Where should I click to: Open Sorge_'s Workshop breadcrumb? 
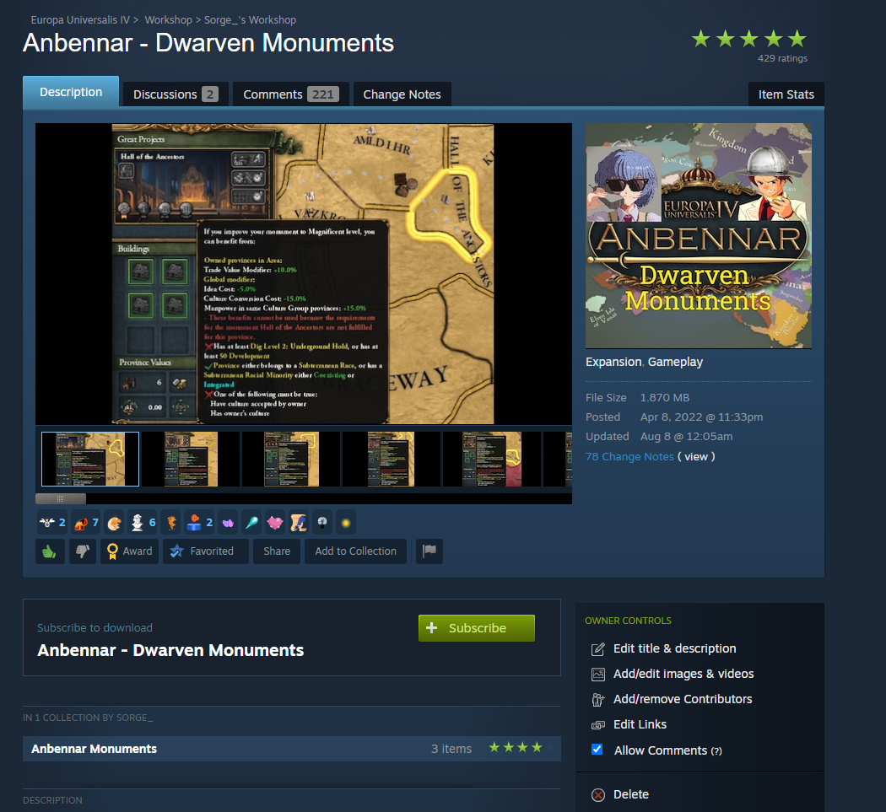[x=250, y=19]
